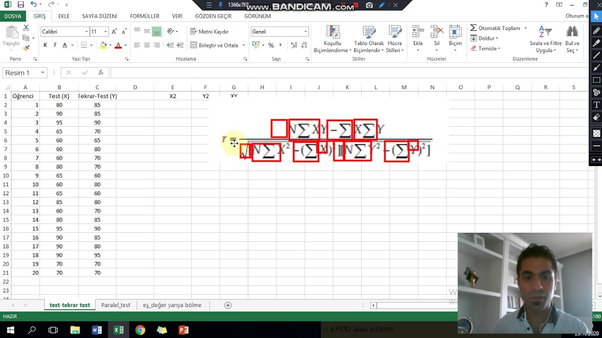Click Sırala ve Filtre Uygula icon
Screen dimensions: 602x338
click(545, 32)
